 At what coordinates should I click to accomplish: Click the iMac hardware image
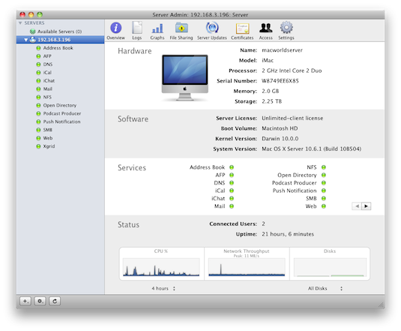click(x=185, y=78)
